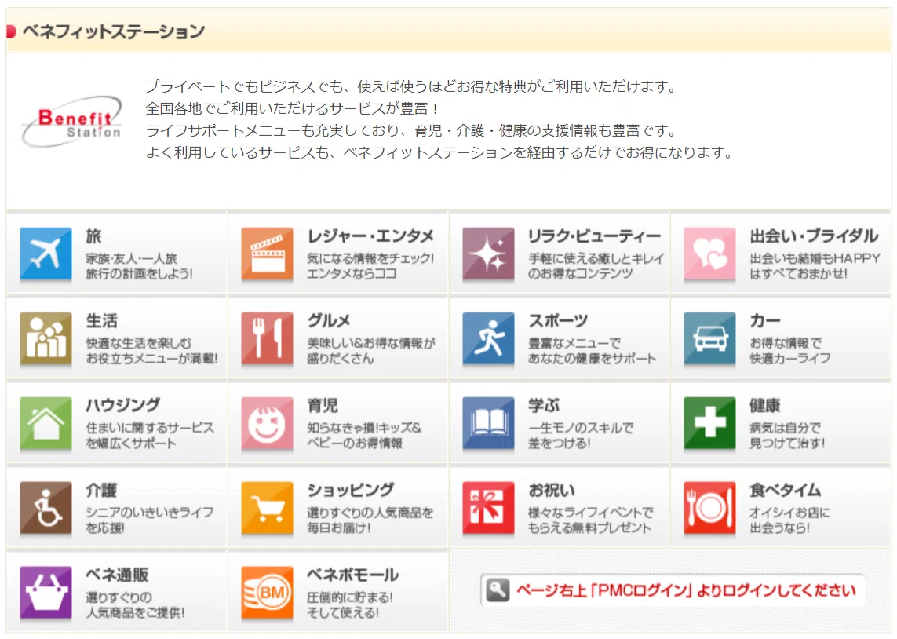Screen dimensions: 897x639
Task: Open the ベネ通販 category title
Action: (117, 575)
